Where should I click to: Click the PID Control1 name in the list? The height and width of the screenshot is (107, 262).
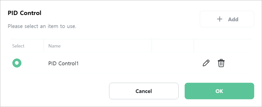tap(63, 63)
